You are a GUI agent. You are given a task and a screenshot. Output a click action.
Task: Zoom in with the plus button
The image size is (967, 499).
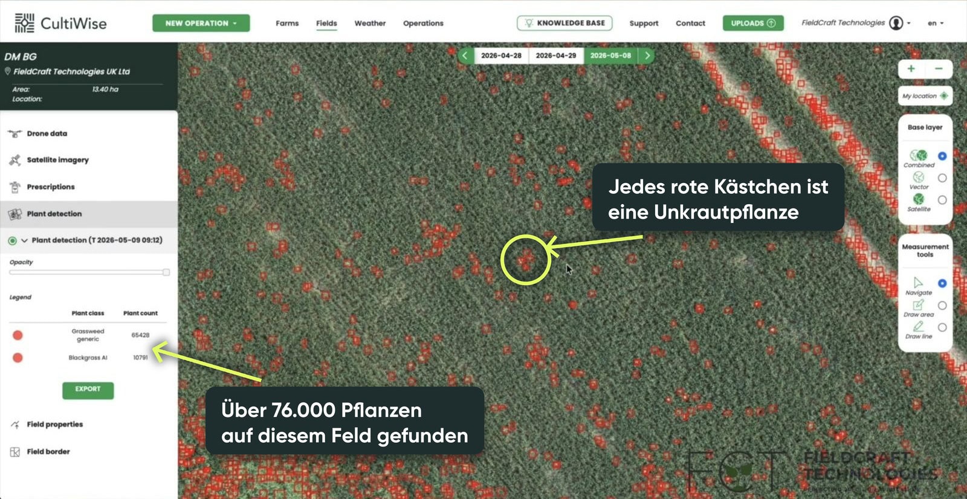[911, 69]
